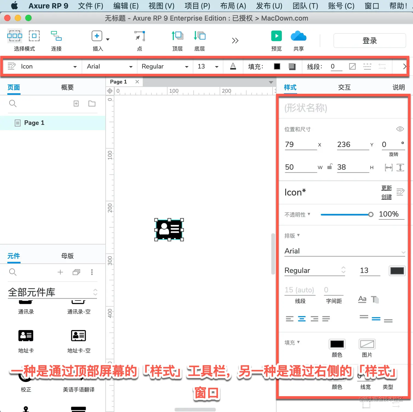Select the 点 point tool

pyautogui.click(x=140, y=36)
